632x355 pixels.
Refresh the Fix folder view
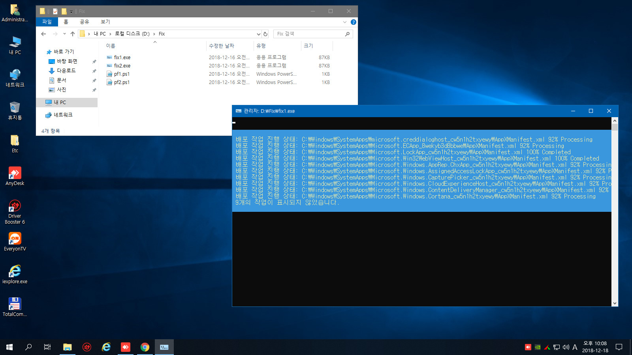click(x=265, y=34)
